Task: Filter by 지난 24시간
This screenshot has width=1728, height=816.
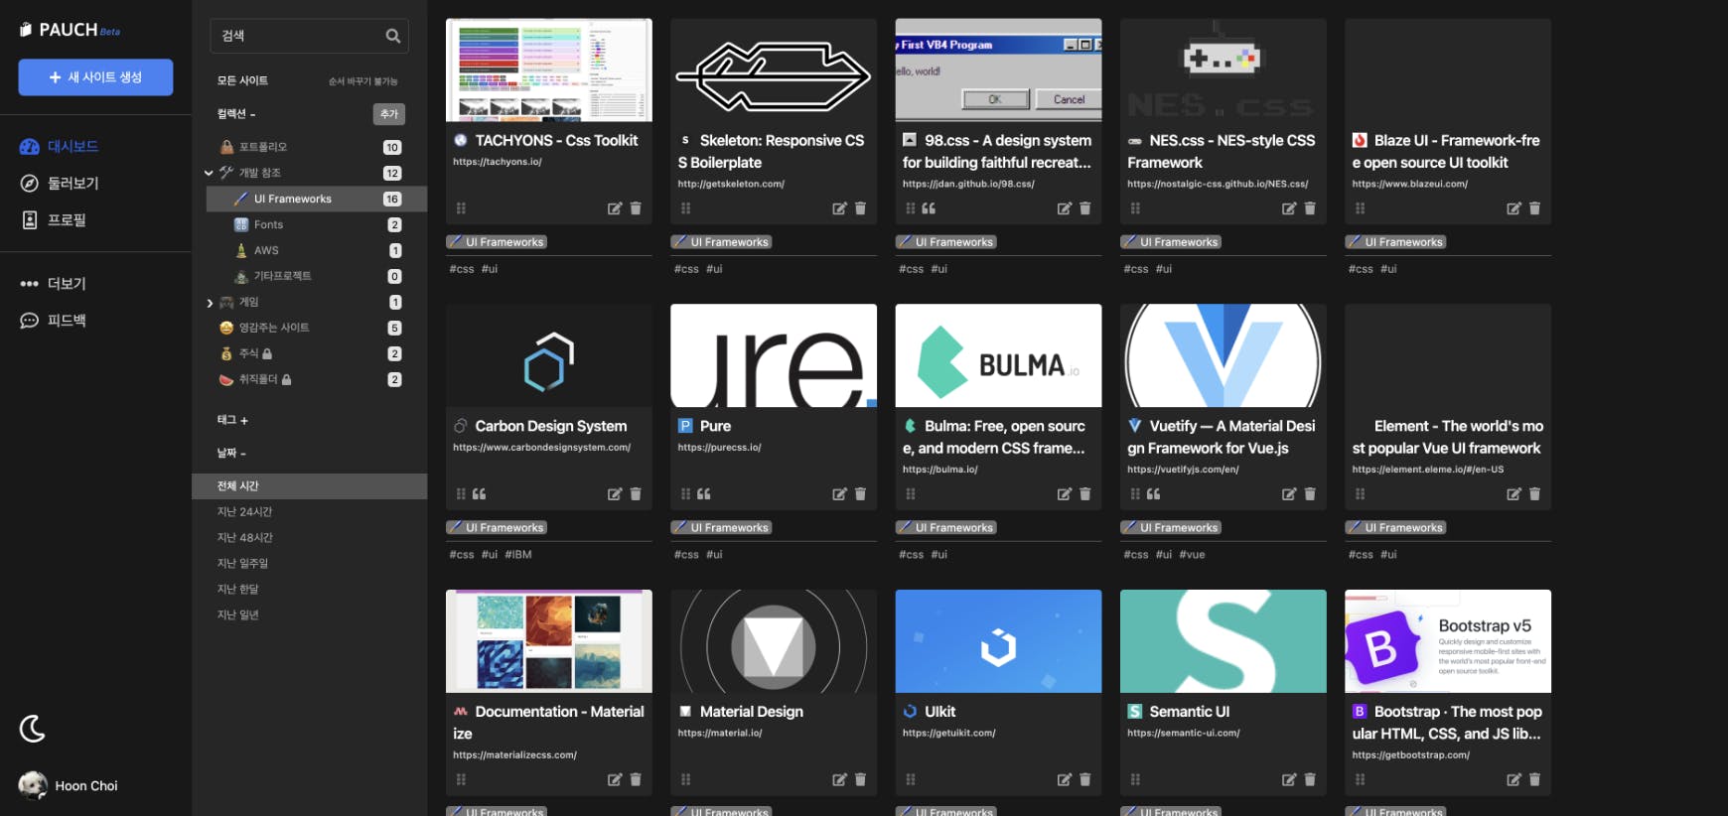Action: point(244,512)
